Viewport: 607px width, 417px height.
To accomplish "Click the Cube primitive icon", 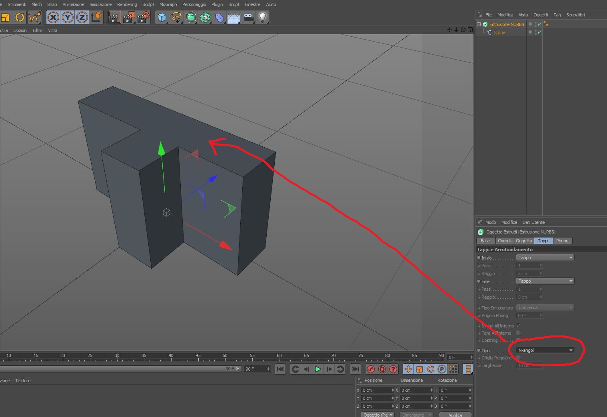I will 162,18.
